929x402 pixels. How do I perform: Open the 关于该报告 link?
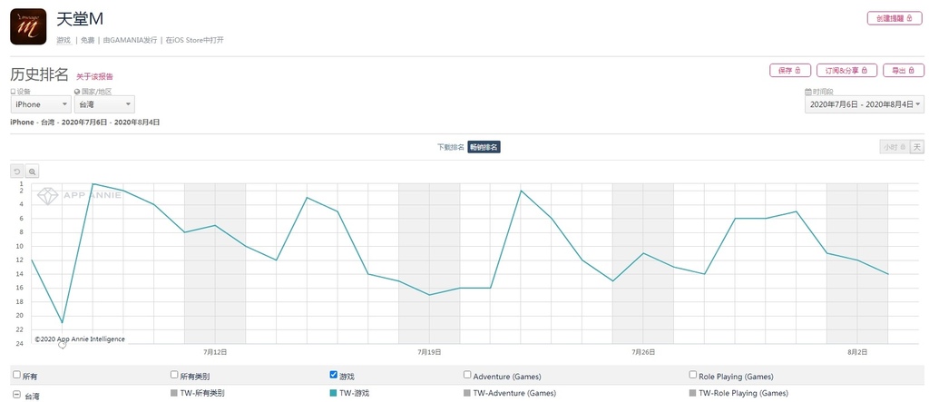94,76
